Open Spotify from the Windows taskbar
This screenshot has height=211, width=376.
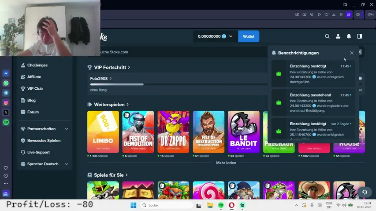[x=221, y=205]
